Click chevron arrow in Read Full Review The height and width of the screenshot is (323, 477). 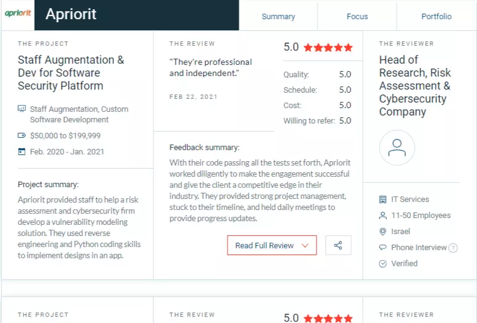(x=305, y=245)
